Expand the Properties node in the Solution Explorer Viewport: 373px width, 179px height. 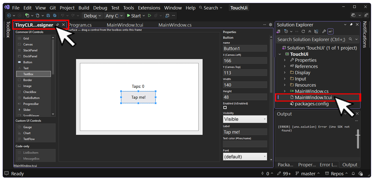[x=284, y=60]
